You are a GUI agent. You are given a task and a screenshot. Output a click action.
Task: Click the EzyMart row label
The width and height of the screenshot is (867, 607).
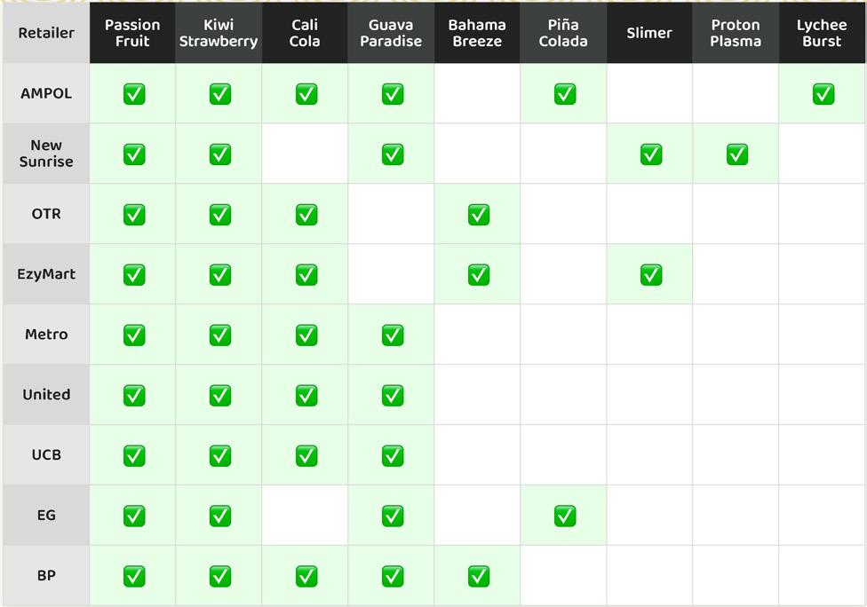[46, 274]
